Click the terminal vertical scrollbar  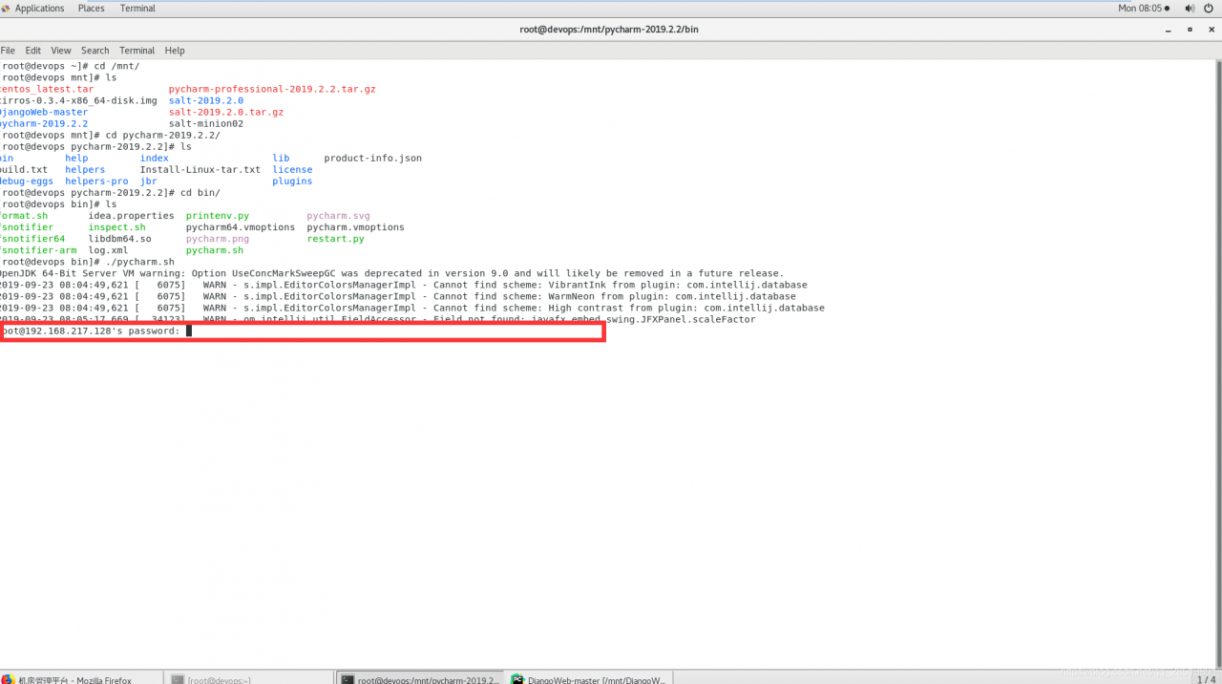(1218, 363)
